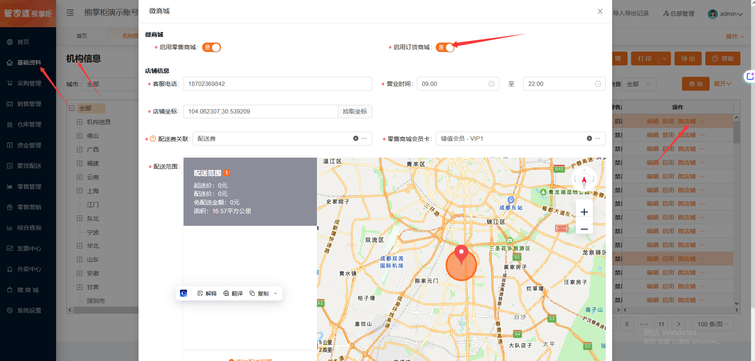Go to the next page arrow
This screenshot has height=361, width=755.
678,324
